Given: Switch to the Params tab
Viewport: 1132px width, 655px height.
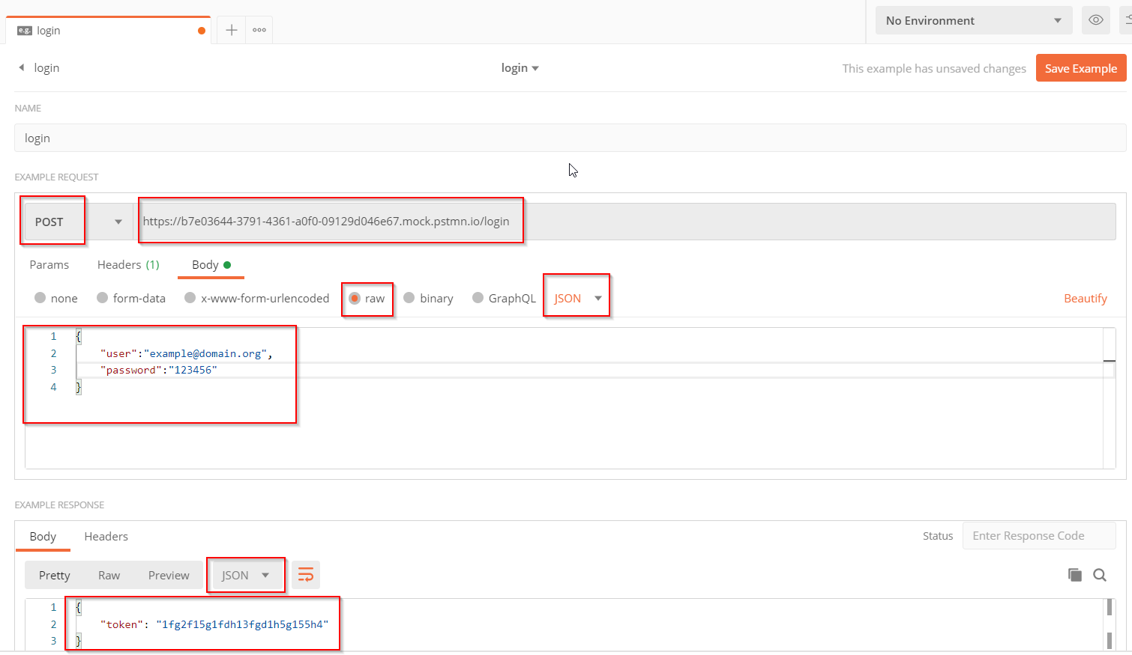Looking at the screenshot, I should 49,265.
